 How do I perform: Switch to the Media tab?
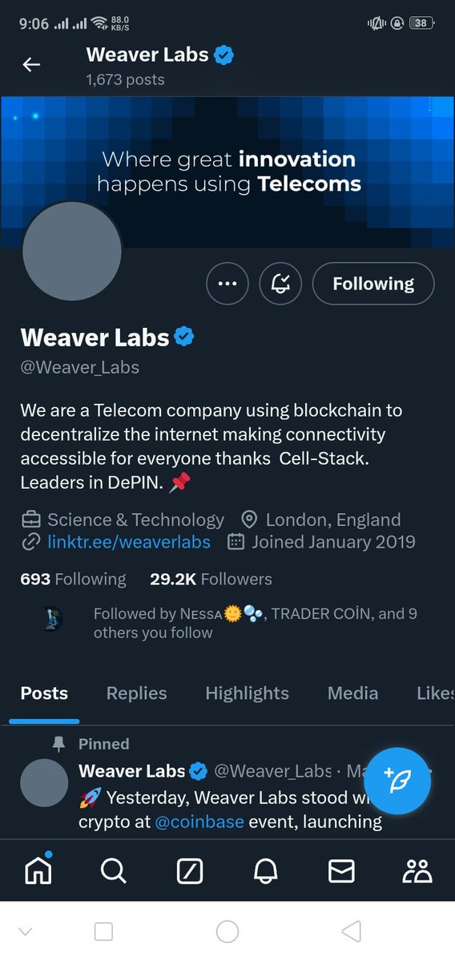click(x=352, y=693)
